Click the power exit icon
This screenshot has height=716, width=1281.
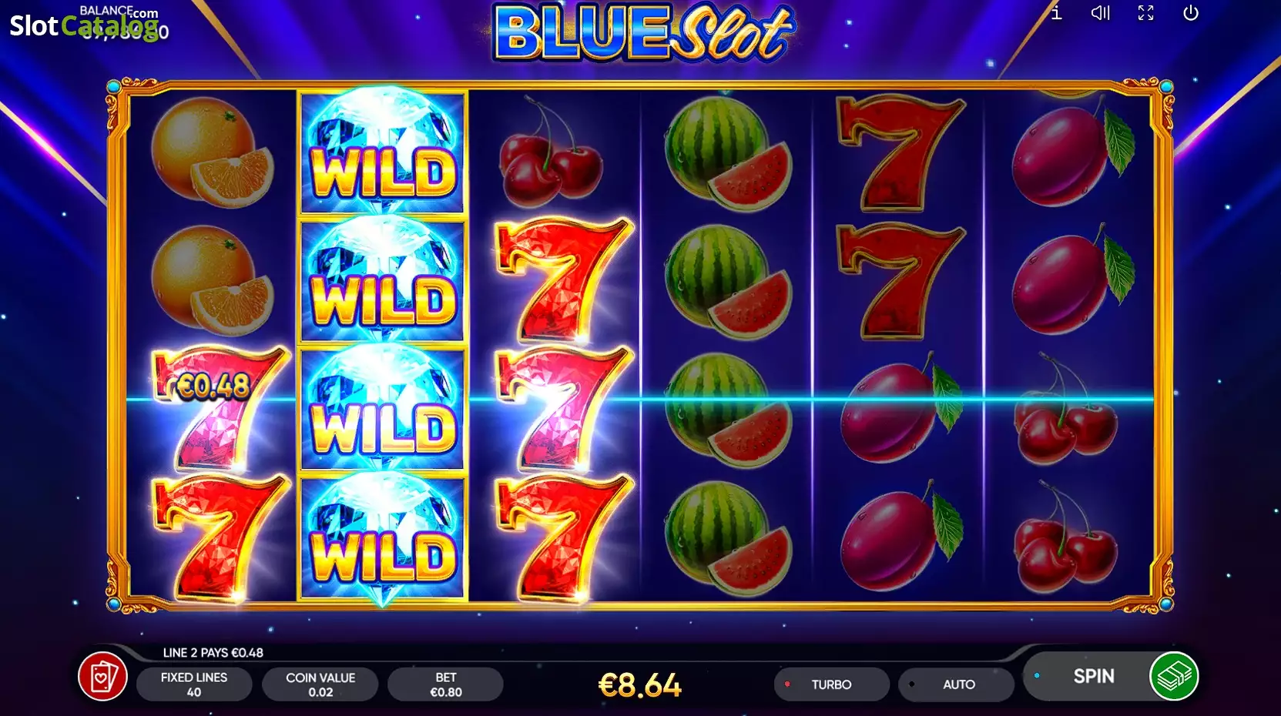(1191, 13)
